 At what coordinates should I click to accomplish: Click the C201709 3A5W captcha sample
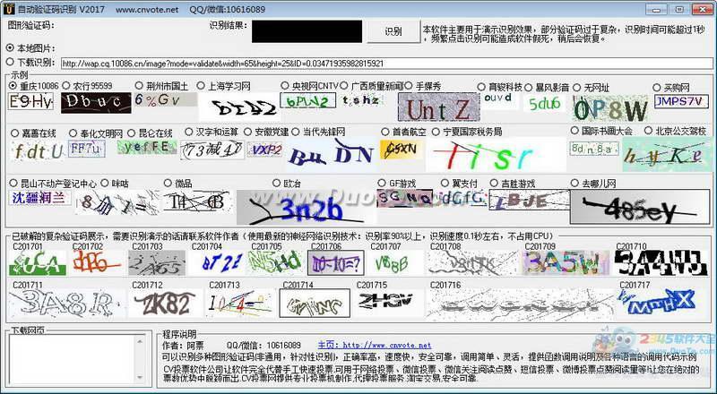[566, 263]
